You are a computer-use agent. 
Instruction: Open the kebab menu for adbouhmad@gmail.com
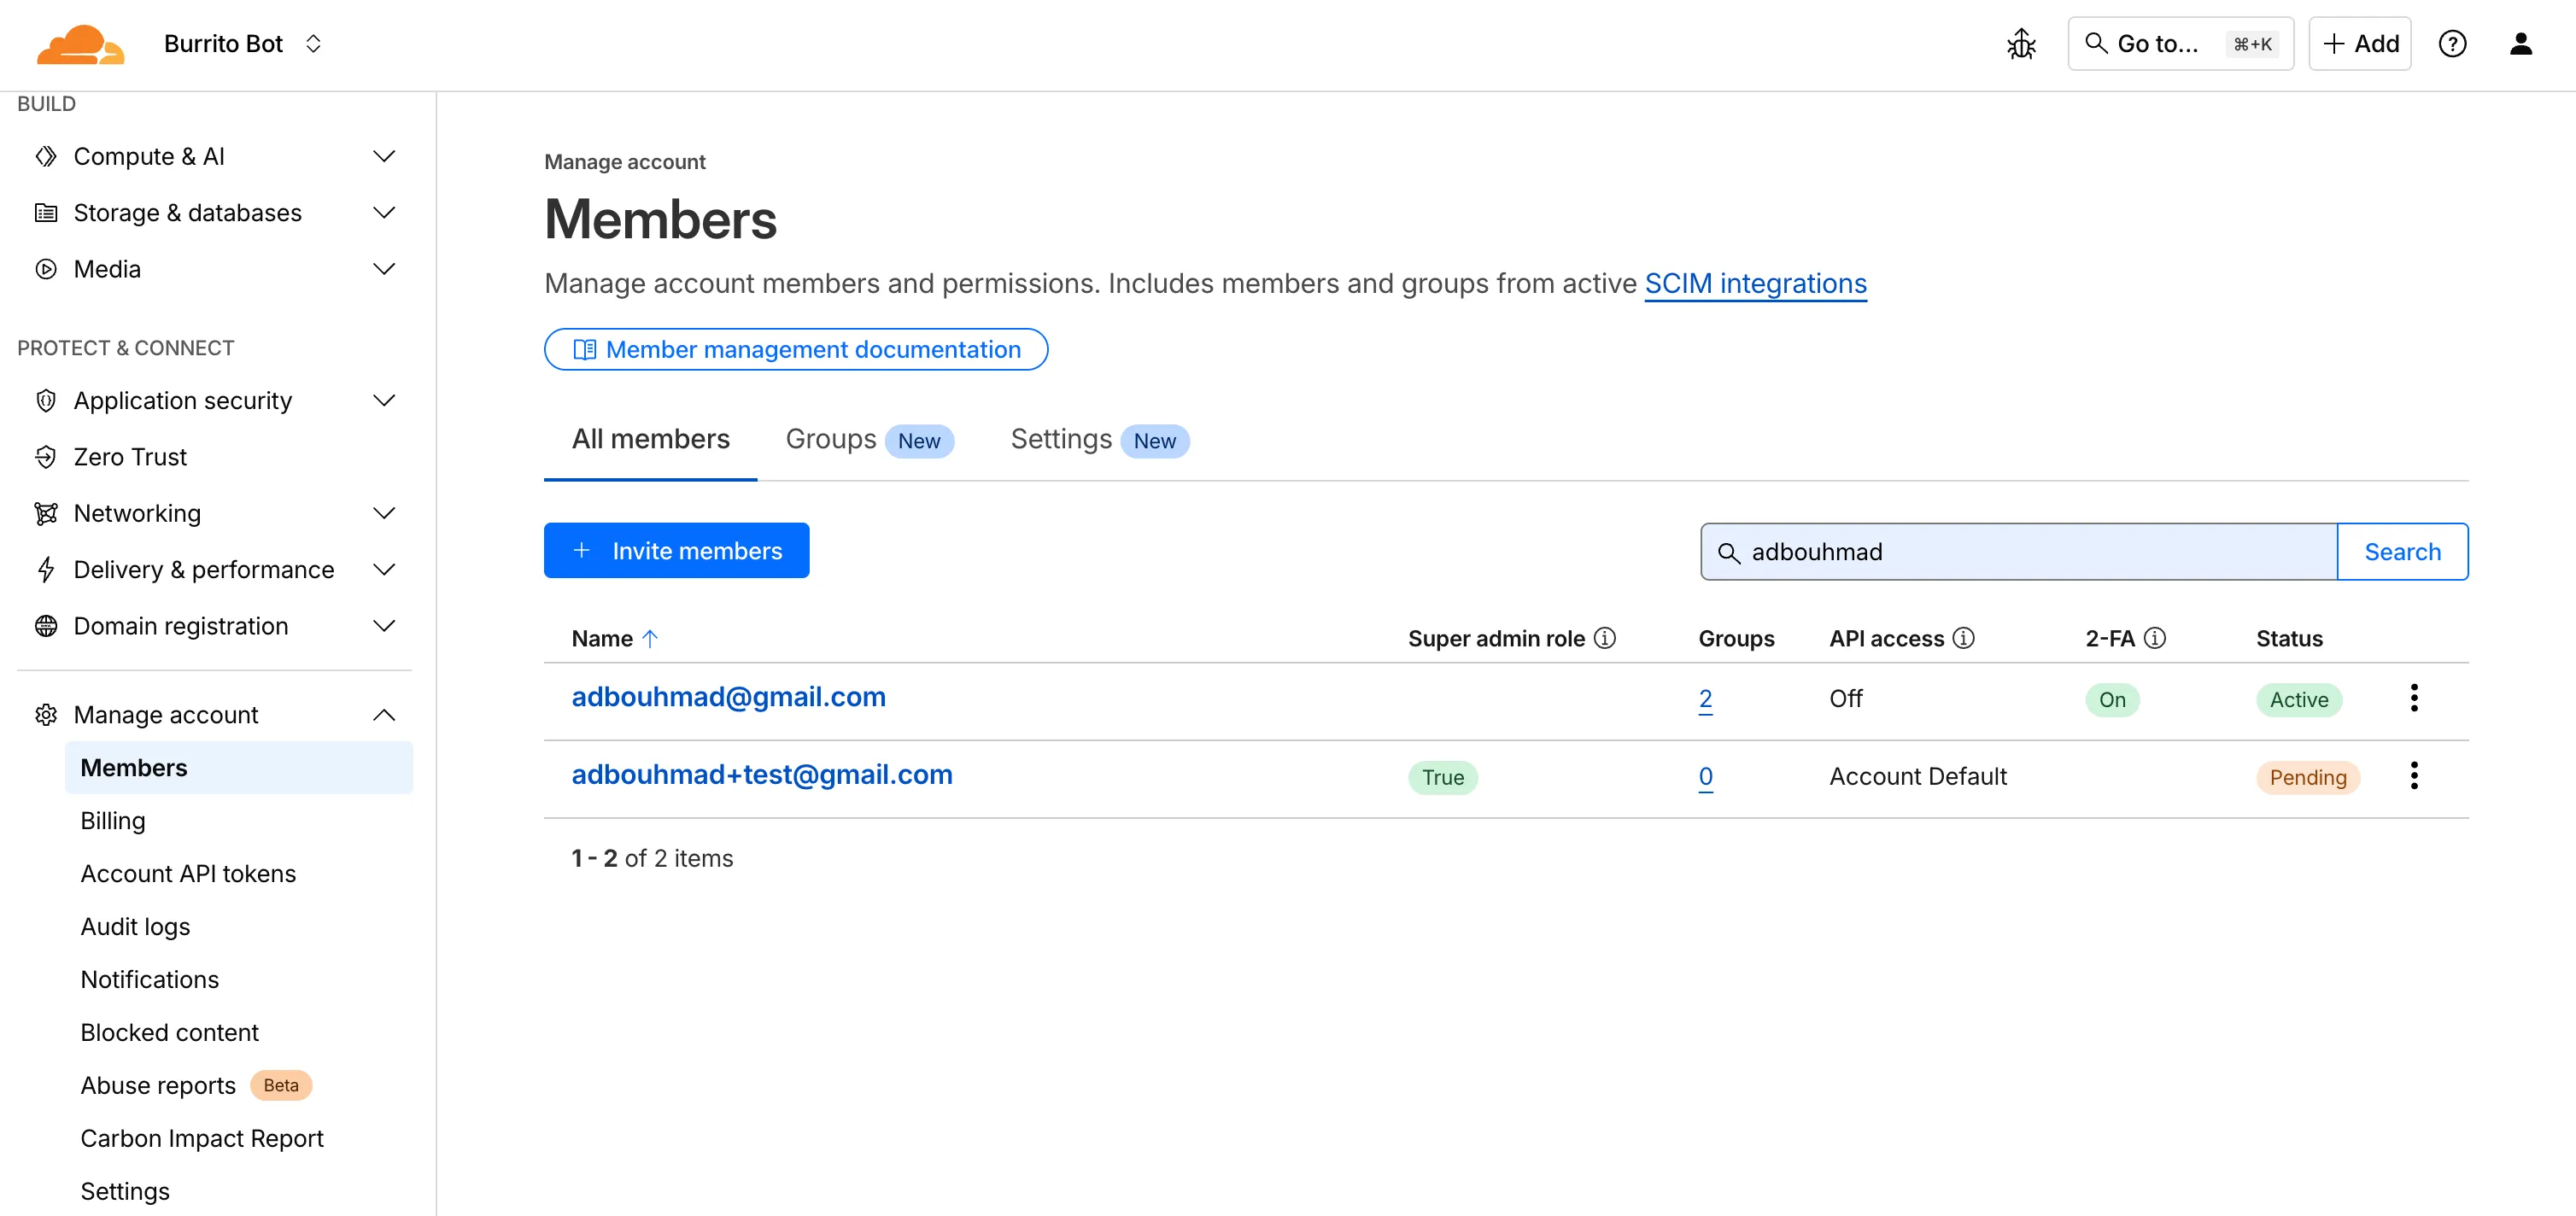2415,697
